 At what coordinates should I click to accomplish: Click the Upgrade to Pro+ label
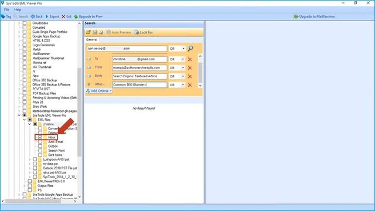[x=91, y=16]
